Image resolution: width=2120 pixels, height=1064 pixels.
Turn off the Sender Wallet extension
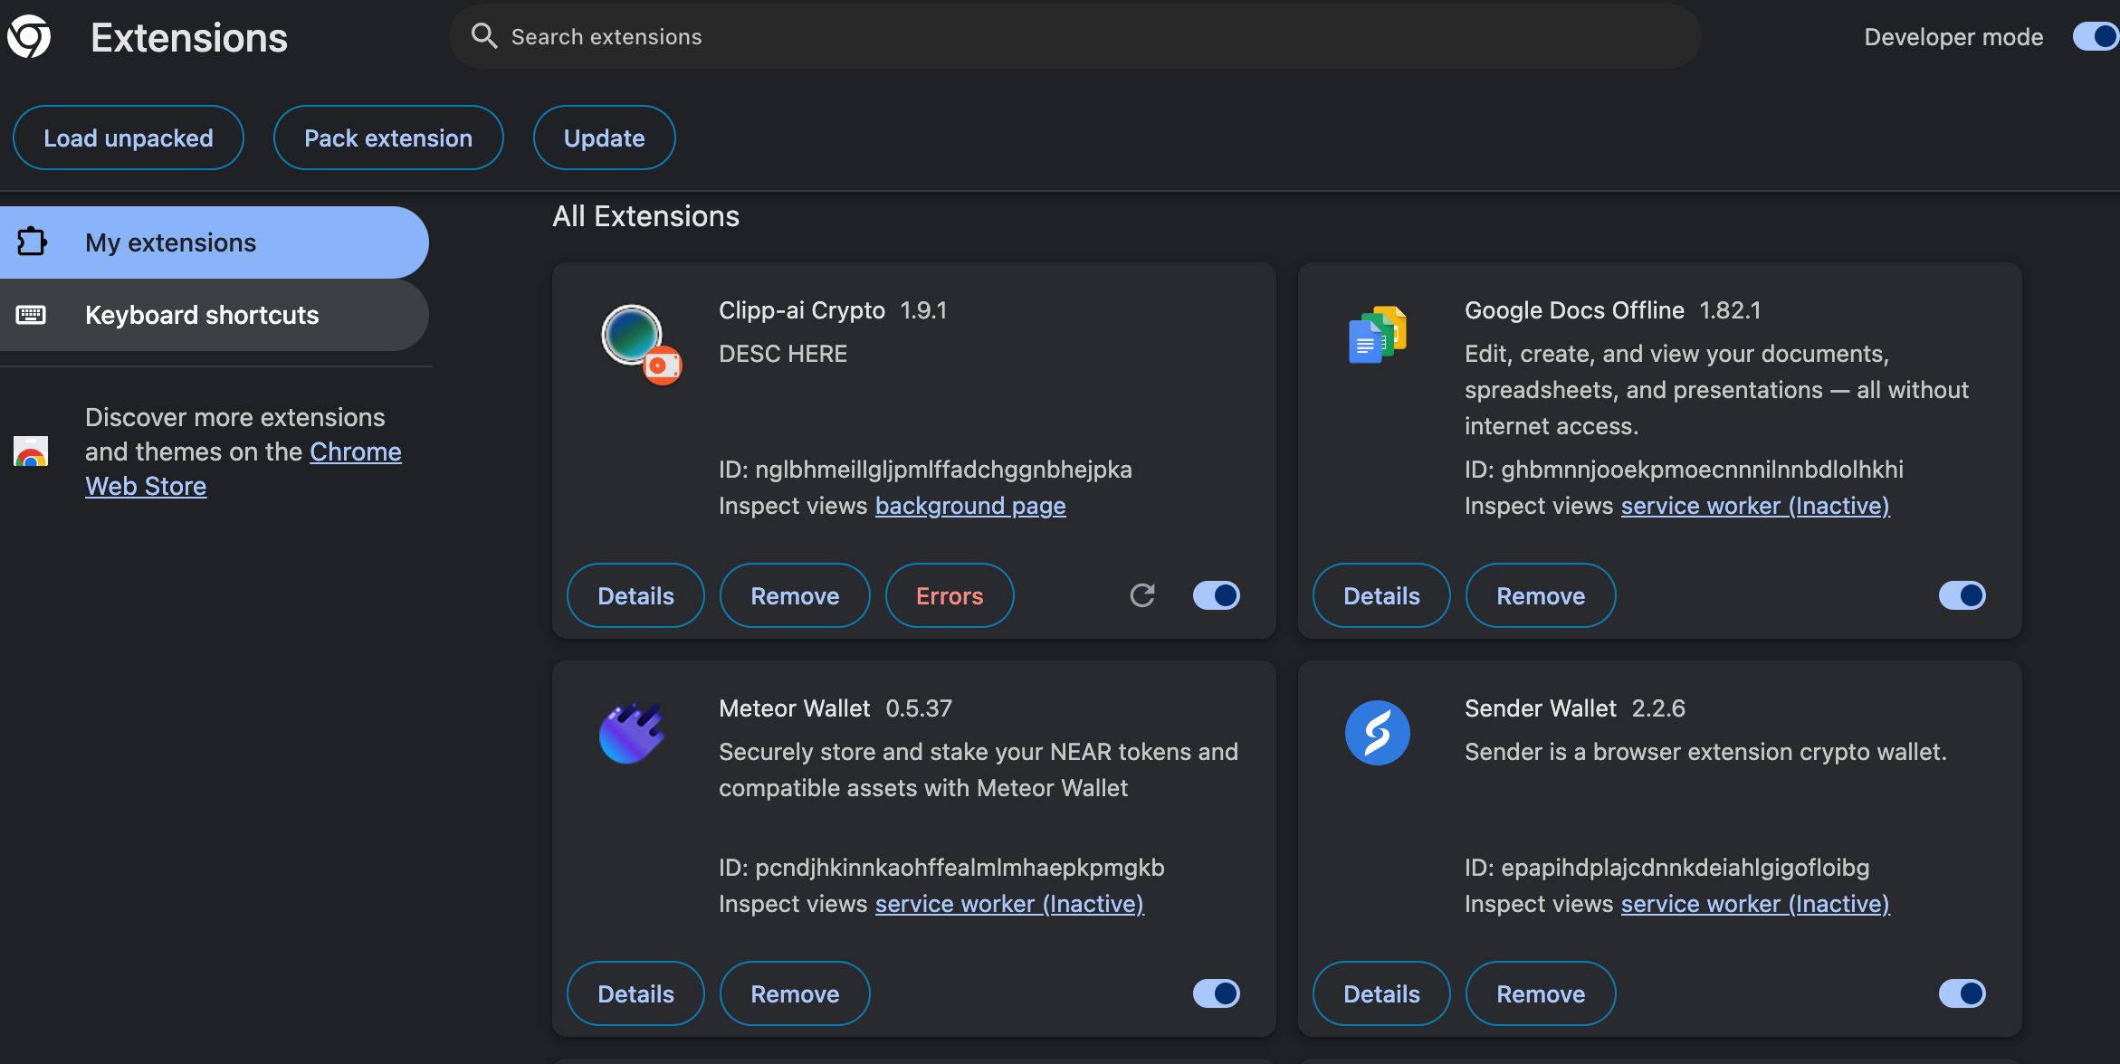(x=1962, y=993)
